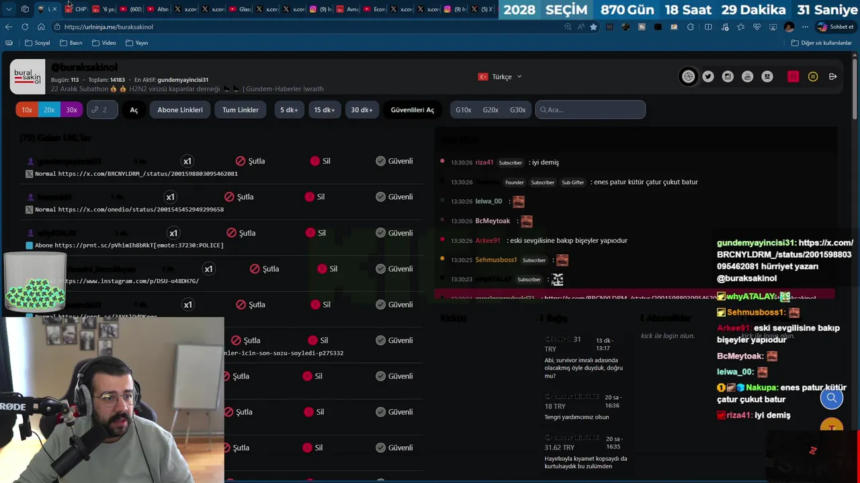Open the browser profile avatar

(789, 27)
